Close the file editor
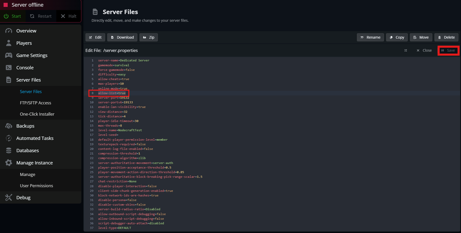The height and width of the screenshot is (233, 461). pyautogui.click(x=424, y=51)
